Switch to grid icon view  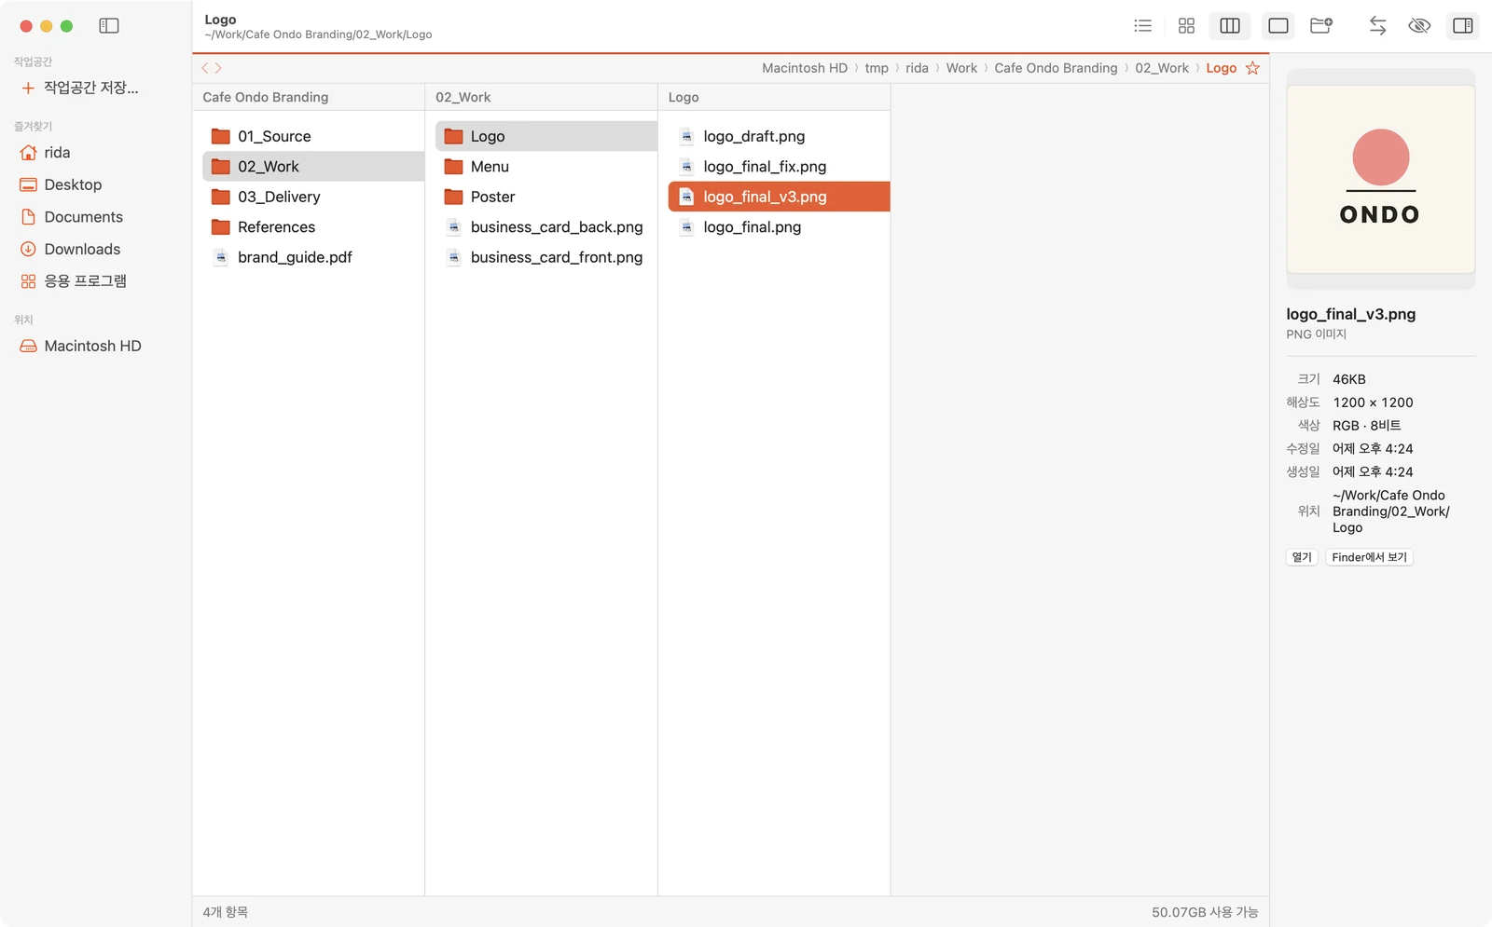point(1186,26)
